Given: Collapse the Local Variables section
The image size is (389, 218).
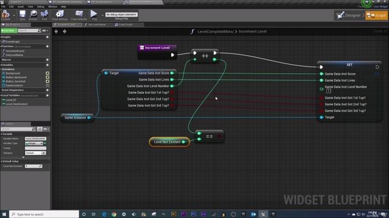Looking at the screenshot, I should (1, 95).
